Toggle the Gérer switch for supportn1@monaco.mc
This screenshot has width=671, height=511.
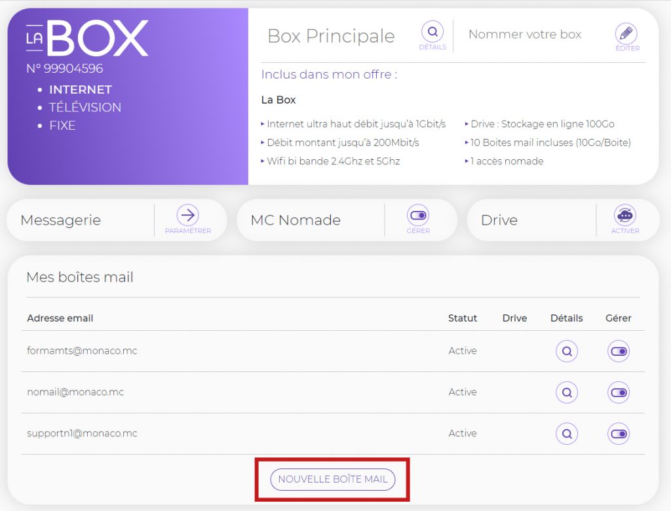tap(618, 433)
